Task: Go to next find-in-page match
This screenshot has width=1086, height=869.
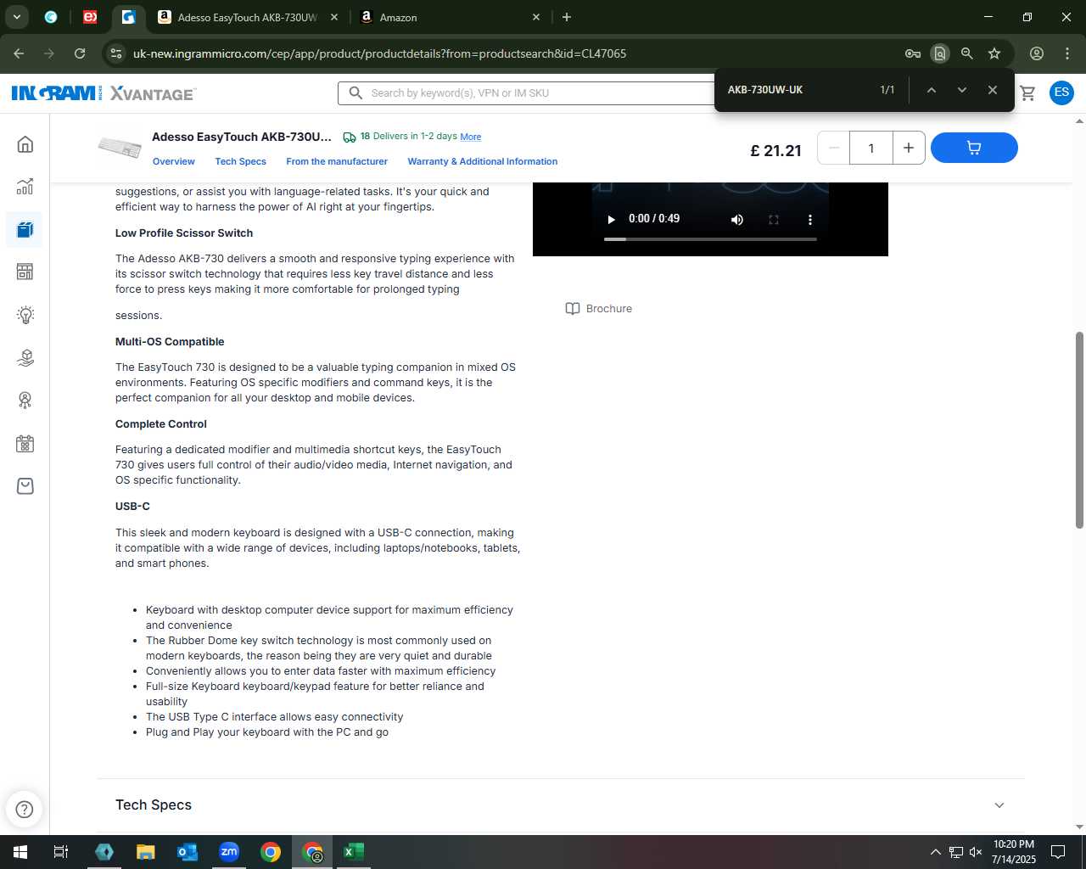Action: 962,90
